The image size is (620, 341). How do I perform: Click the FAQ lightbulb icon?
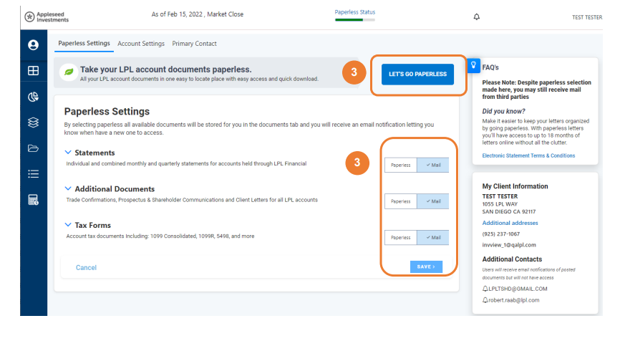[473, 65]
